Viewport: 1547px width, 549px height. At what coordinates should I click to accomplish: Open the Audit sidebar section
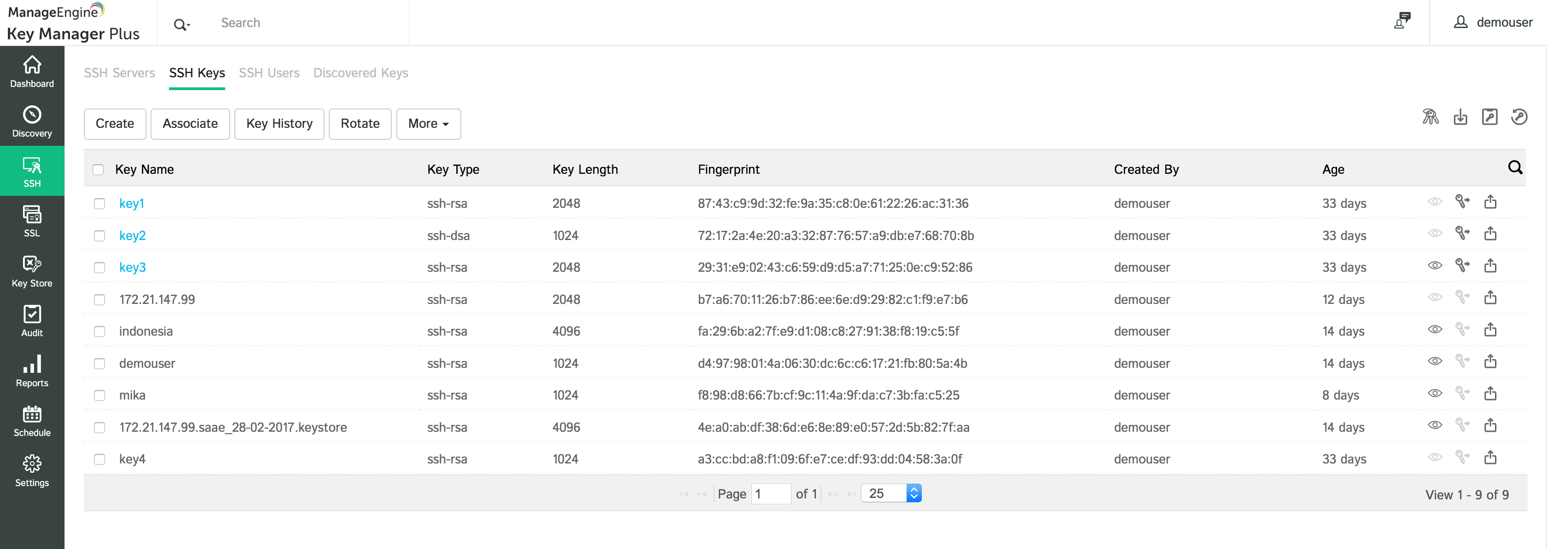coord(32,321)
